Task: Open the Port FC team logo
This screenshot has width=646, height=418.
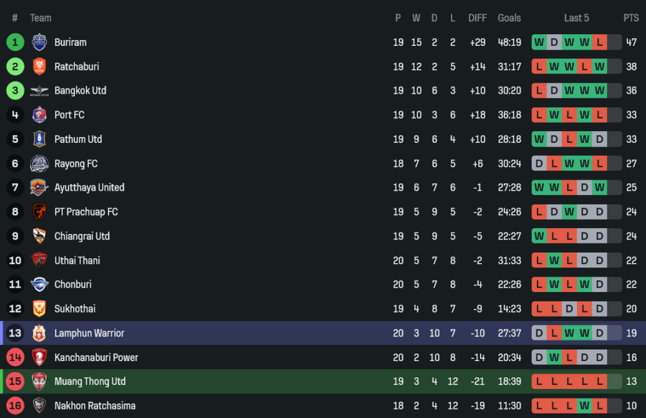Action: (x=39, y=115)
